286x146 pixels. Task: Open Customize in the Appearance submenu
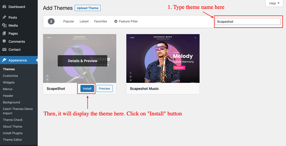tap(10, 76)
